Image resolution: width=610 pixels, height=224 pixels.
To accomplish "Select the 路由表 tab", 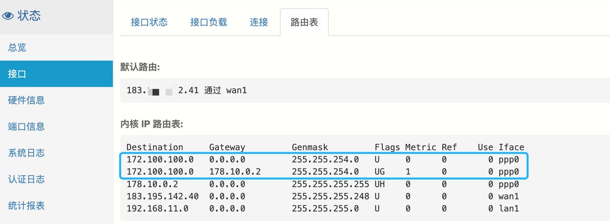I will [304, 22].
